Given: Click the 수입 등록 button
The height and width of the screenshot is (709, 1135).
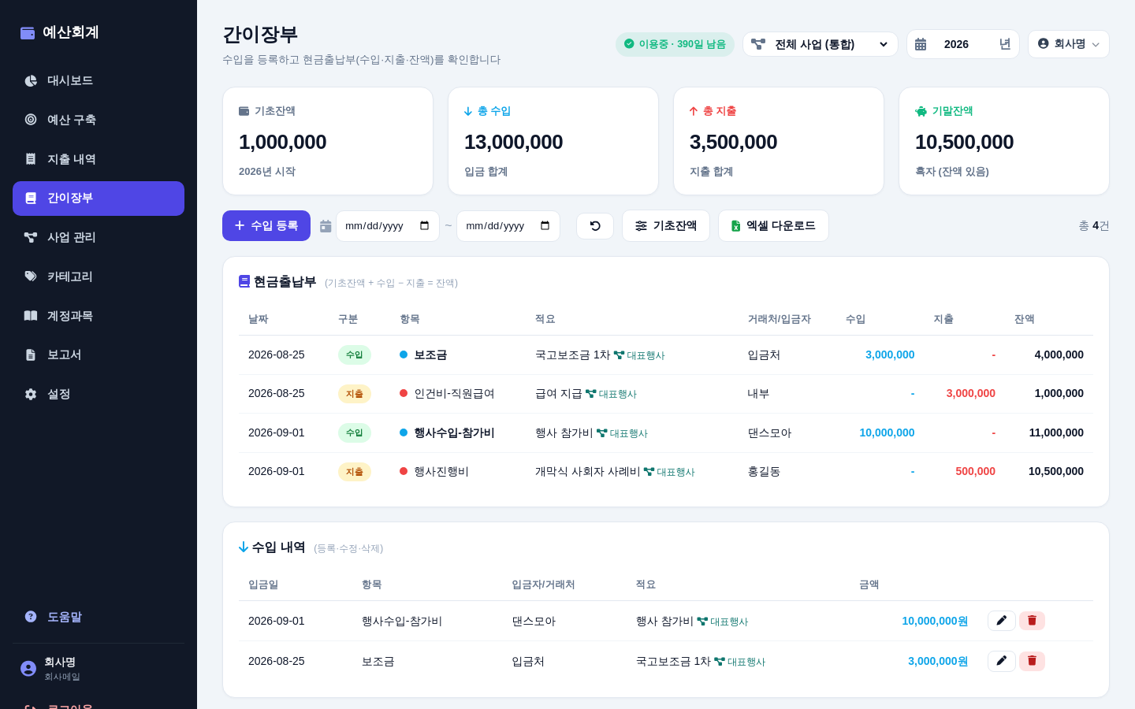Looking at the screenshot, I should click(266, 226).
